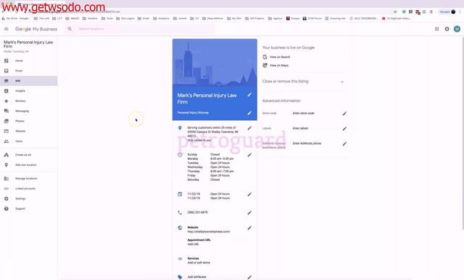Open the Analytics bookmark folder
Viewport: 464px width, 280px height.
(x=161, y=18)
